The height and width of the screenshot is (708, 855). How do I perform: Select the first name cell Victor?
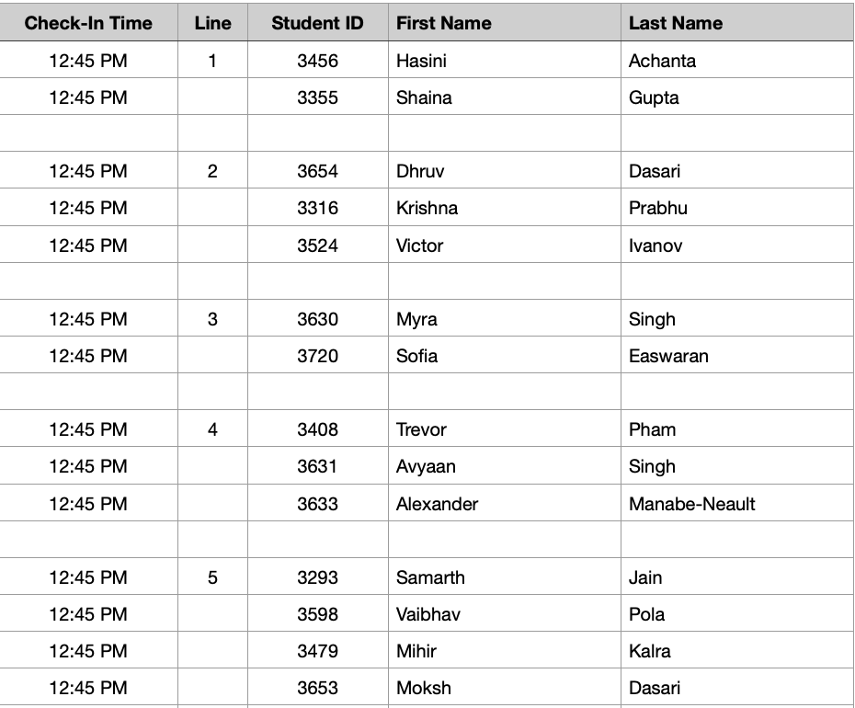505,245
